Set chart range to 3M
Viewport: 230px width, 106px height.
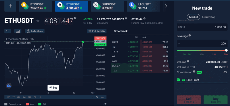pyautogui.click(x=24, y=97)
